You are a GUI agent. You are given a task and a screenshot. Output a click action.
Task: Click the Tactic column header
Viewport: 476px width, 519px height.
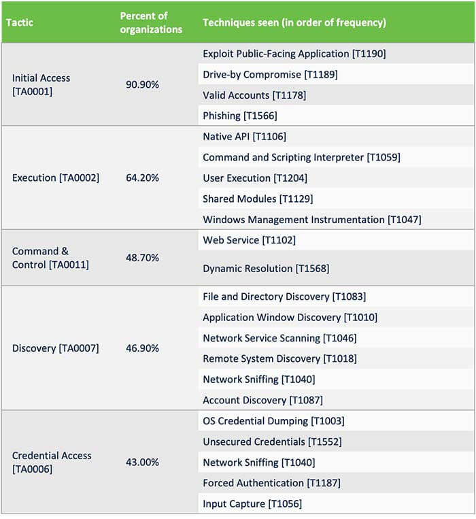coord(20,22)
